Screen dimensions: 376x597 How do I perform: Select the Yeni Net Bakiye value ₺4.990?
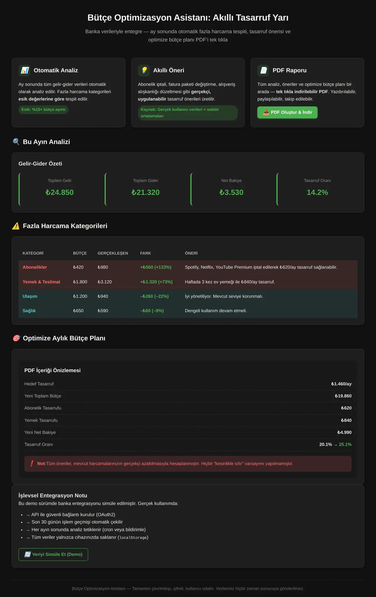(344, 432)
